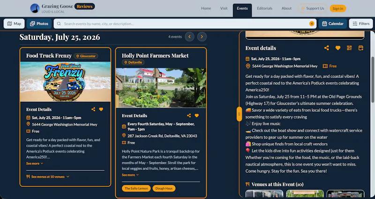
Task: Go to previous day with left chevron
Action: point(189,37)
